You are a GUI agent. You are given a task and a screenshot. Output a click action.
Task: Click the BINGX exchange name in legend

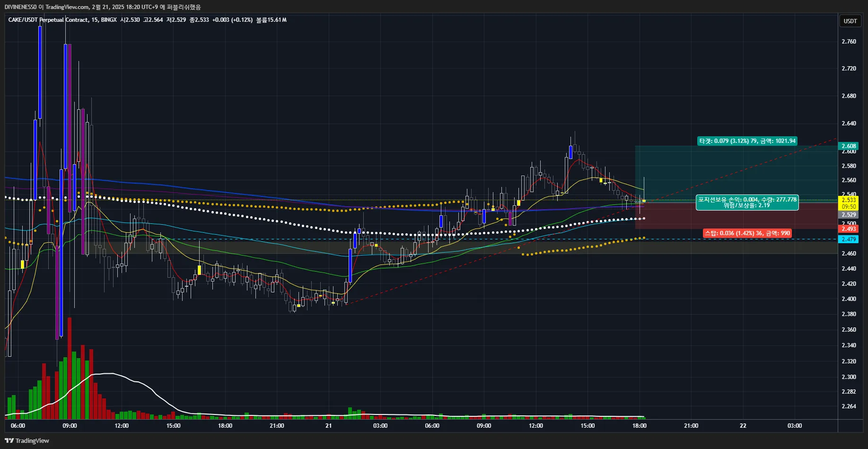tap(109, 20)
